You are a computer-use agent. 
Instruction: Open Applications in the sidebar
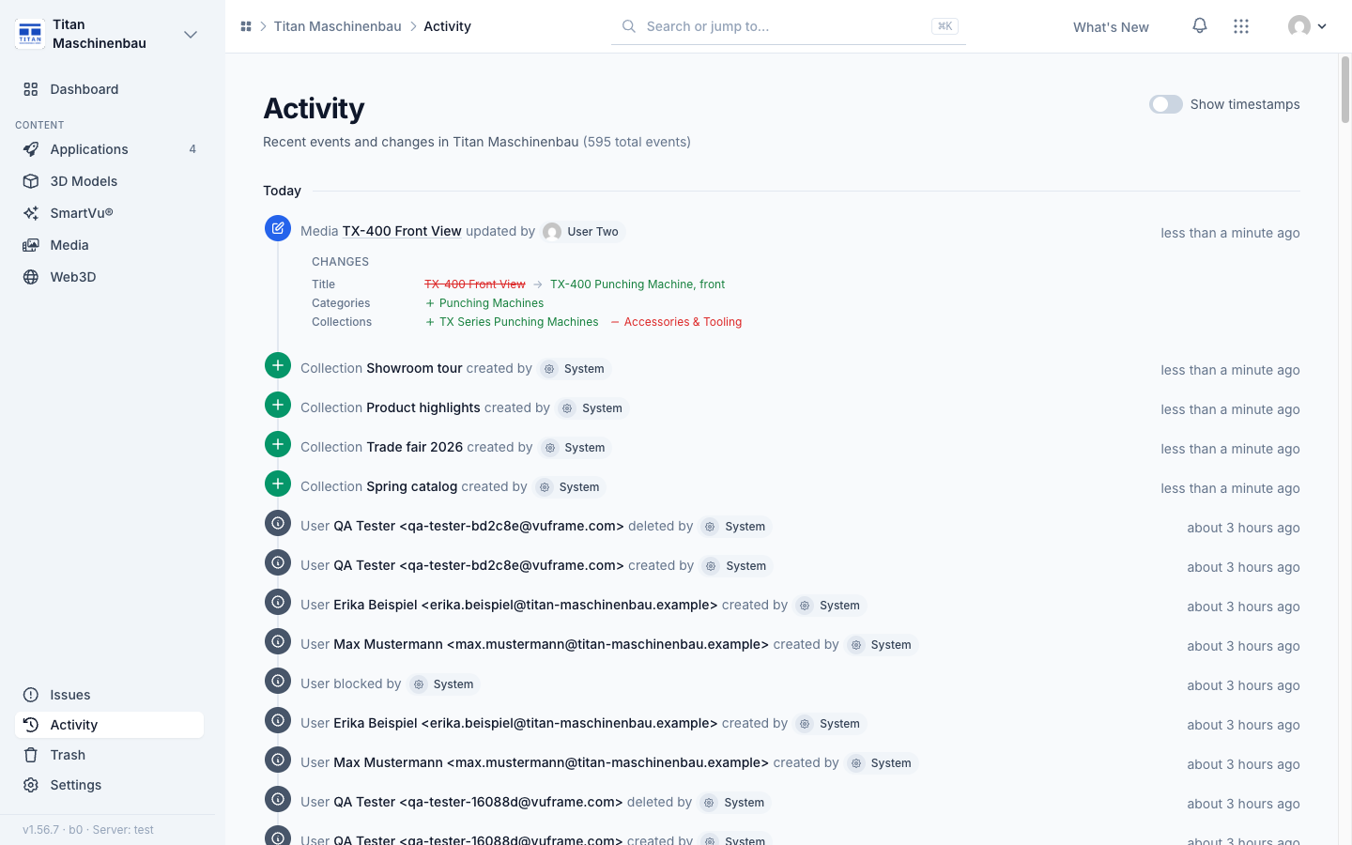(109, 149)
